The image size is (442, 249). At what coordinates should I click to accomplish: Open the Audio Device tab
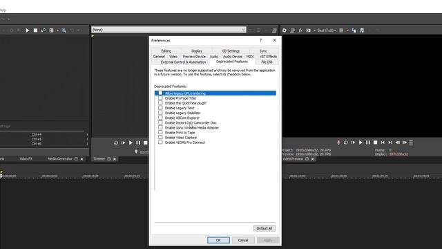pos(233,57)
